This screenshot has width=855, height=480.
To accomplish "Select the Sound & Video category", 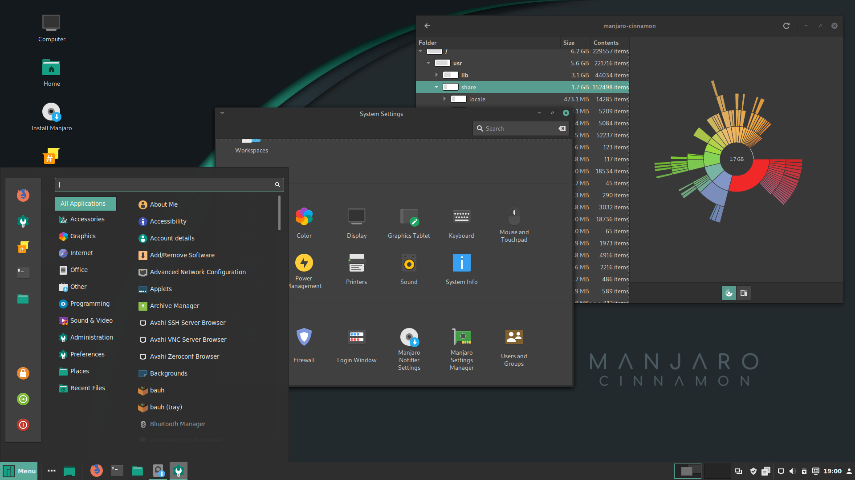I will [x=91, y=320].
